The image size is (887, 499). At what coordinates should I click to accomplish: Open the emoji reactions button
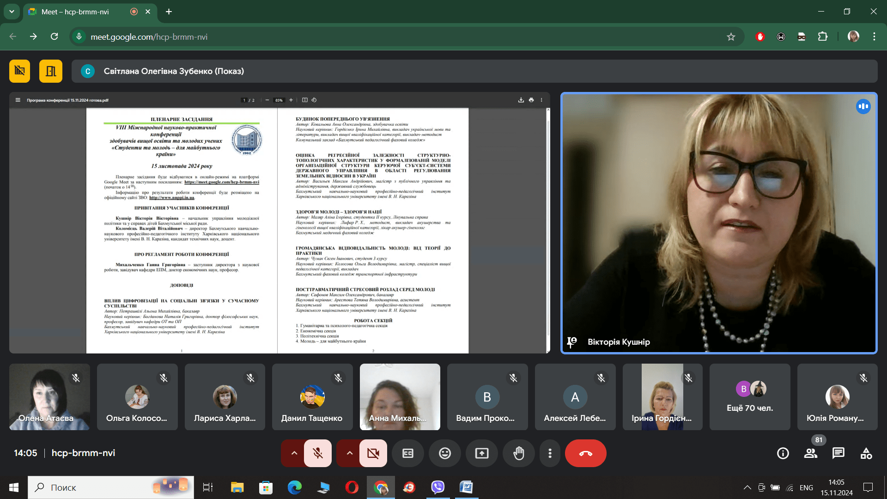coord(444,453)
